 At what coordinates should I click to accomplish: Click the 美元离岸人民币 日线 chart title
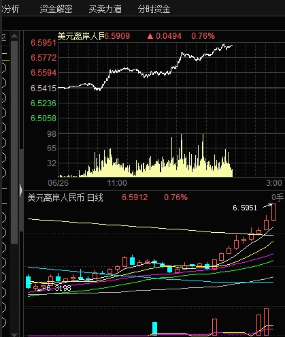tap(65, 197)
